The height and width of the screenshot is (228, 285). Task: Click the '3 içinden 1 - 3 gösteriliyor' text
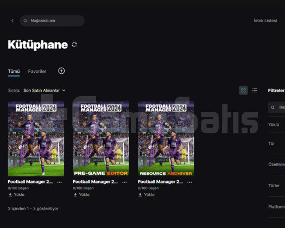pyautogui.click(x=33, y=208)
